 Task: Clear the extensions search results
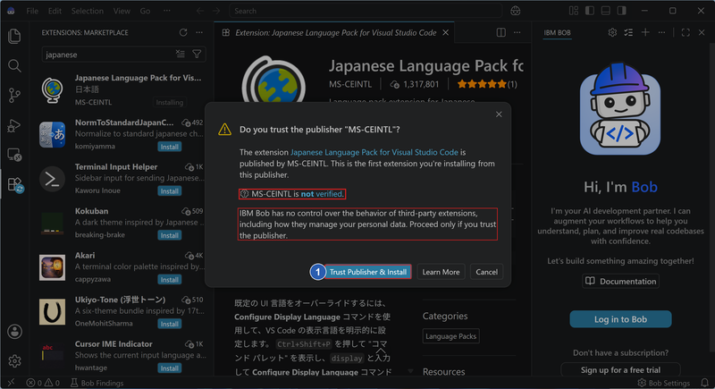pyautogui.click(x=181, y=55)
